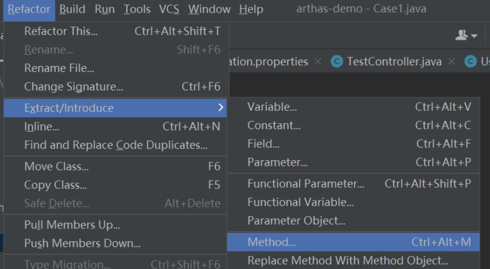Close the TestController.java tab

tap(452, 61)
